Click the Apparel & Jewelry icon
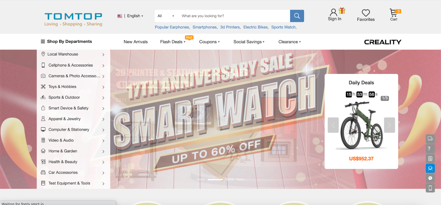Screen dimensions: 441x205 click(43, 119)
